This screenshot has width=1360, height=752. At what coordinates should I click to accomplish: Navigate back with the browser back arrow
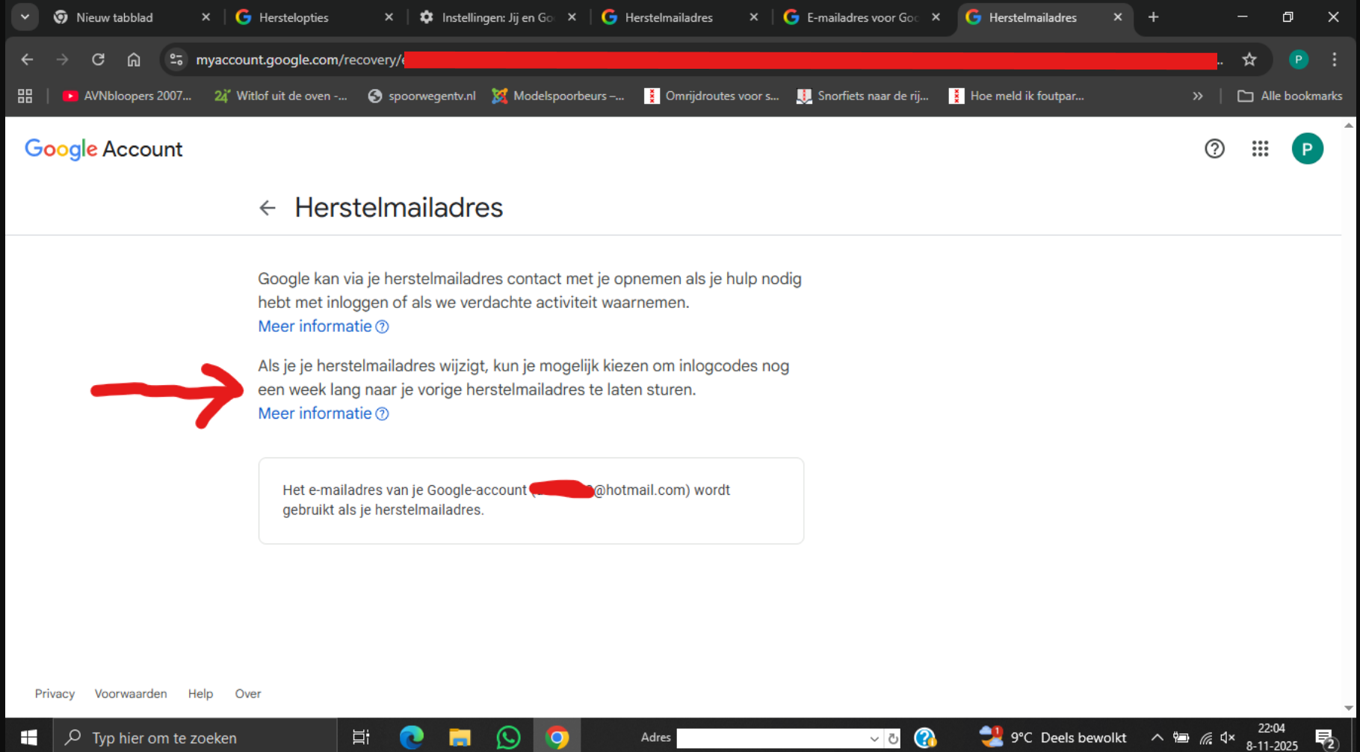coord(27,60)
